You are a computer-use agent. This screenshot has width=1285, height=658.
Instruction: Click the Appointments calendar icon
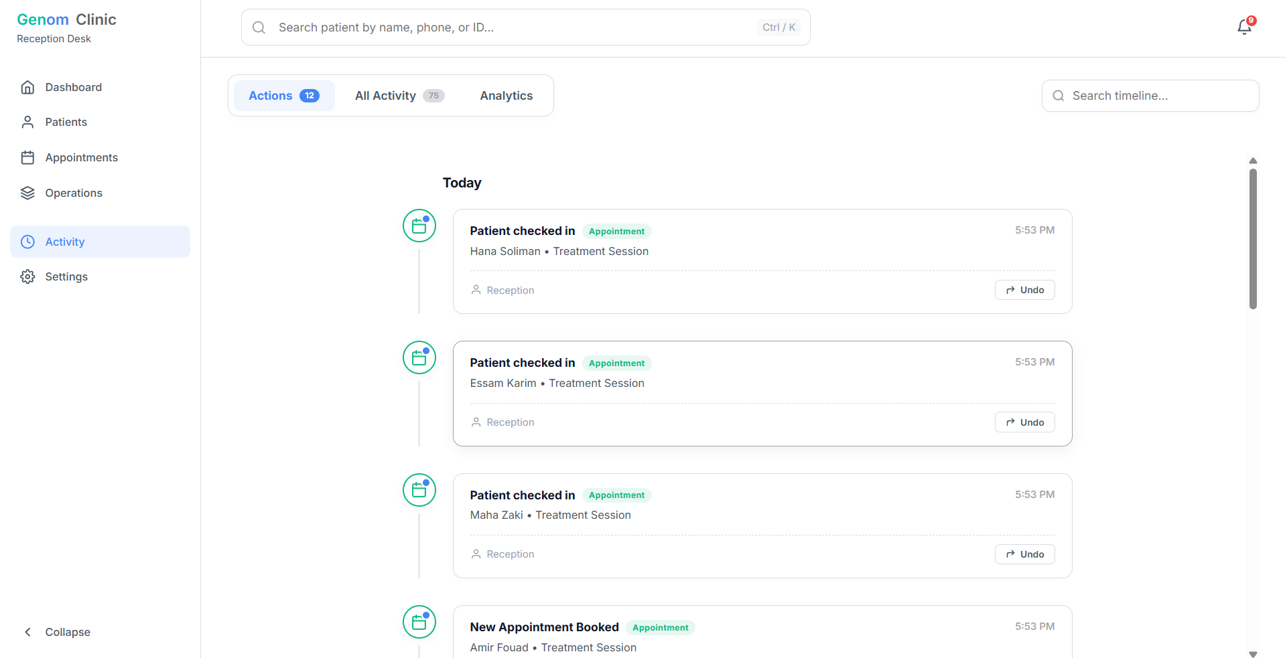[x=27, y=157]
